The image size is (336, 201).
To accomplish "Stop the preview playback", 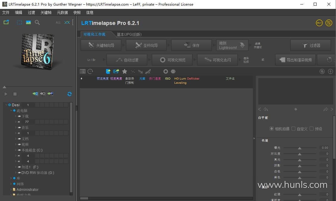I will click(15, 94).
